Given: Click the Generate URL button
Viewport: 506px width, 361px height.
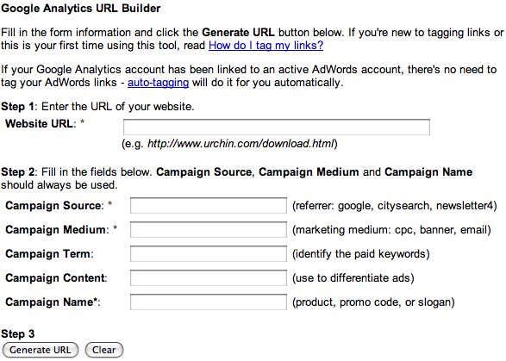Looking at the screenshot, I should (41, 350).
